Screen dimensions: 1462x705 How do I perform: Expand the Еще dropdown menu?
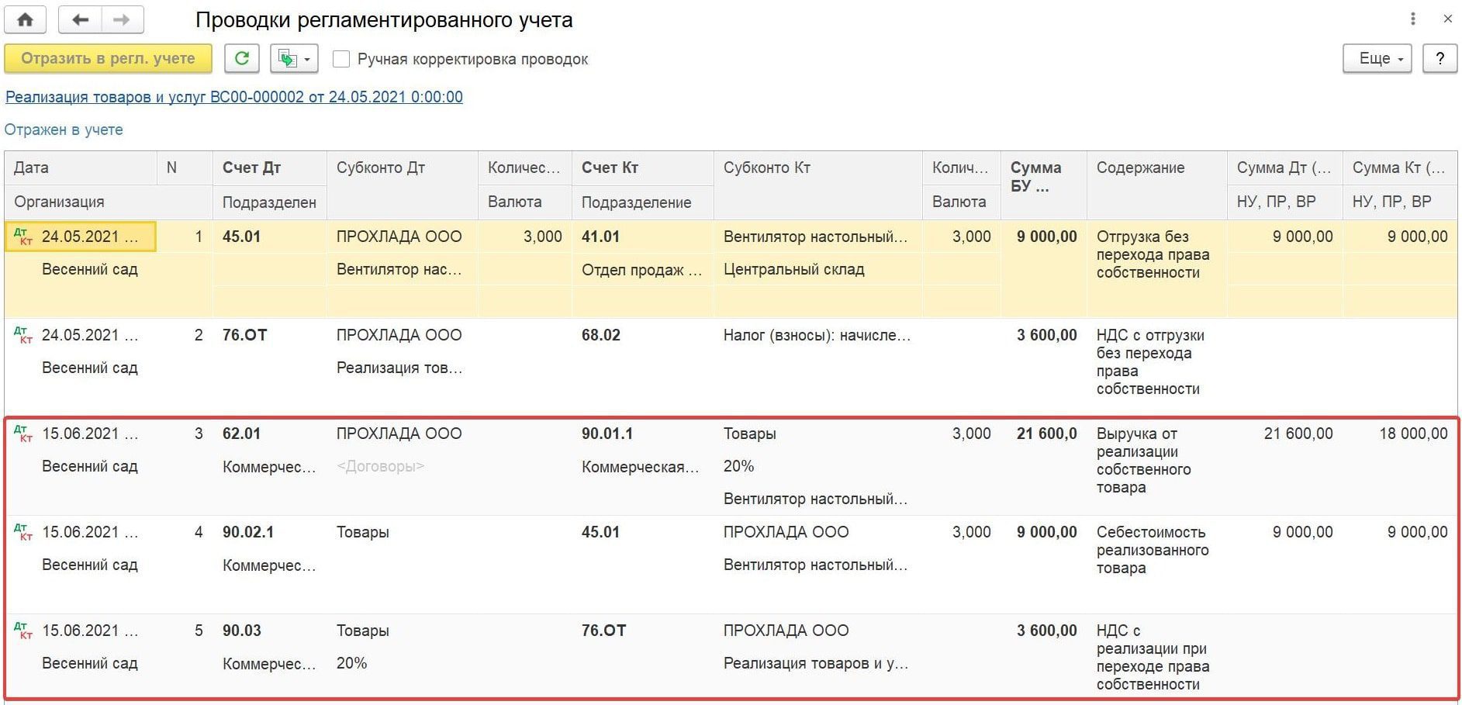[1377, 59]
